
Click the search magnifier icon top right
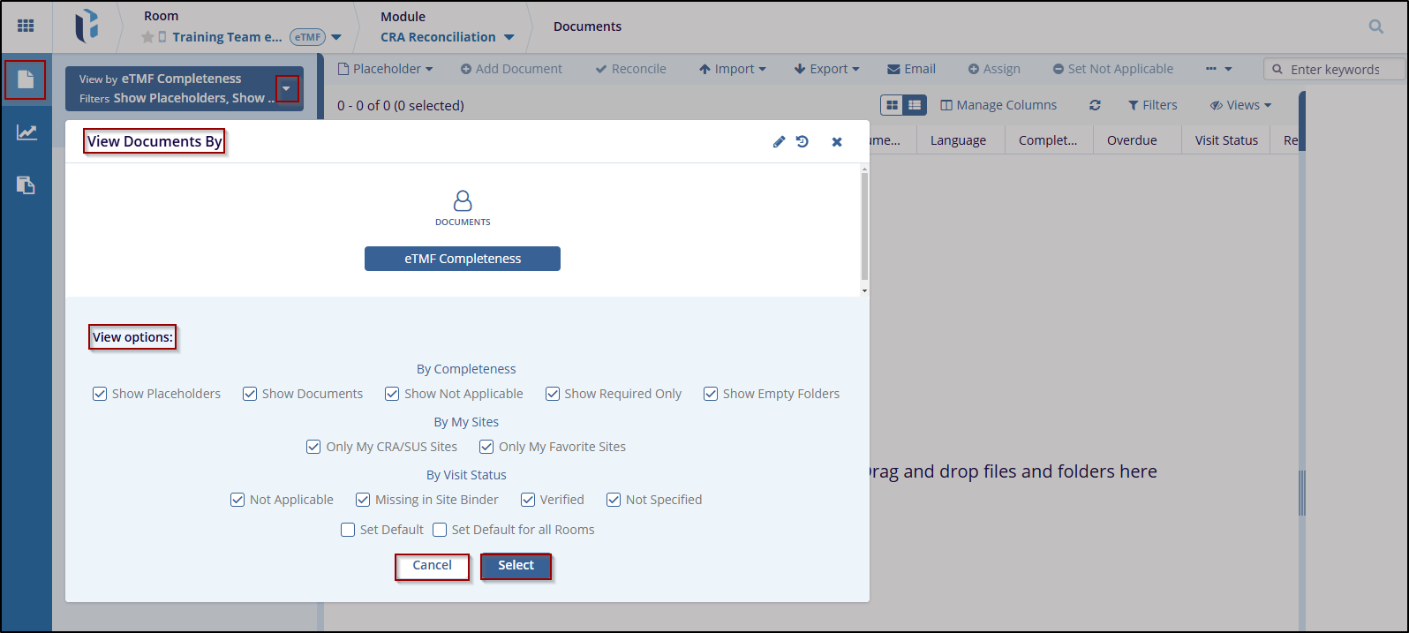[x=1375, y=26]
